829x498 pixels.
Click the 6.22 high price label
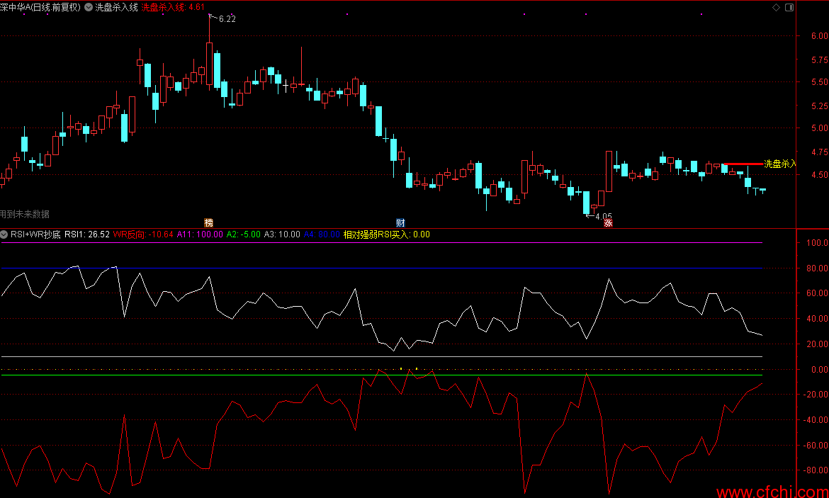tap(227, 19)
